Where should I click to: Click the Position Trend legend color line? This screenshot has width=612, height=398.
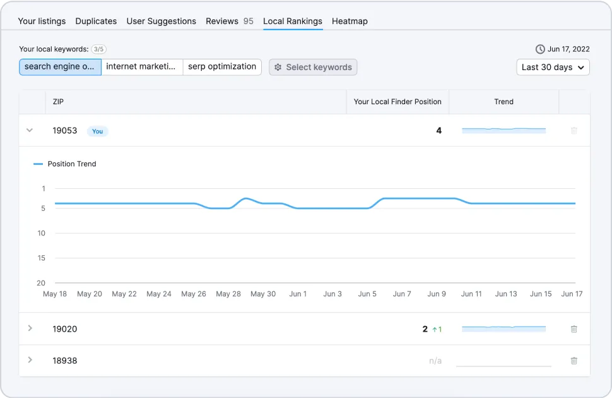(38, 164)
